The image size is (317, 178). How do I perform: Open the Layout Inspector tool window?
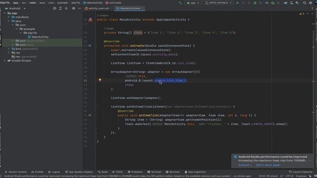tap(301, 172)
